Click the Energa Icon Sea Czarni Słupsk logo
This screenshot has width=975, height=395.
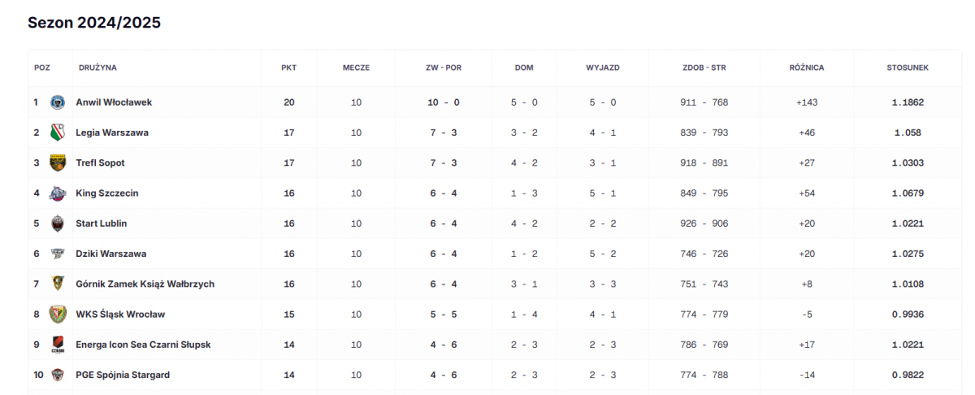point(58,345)
